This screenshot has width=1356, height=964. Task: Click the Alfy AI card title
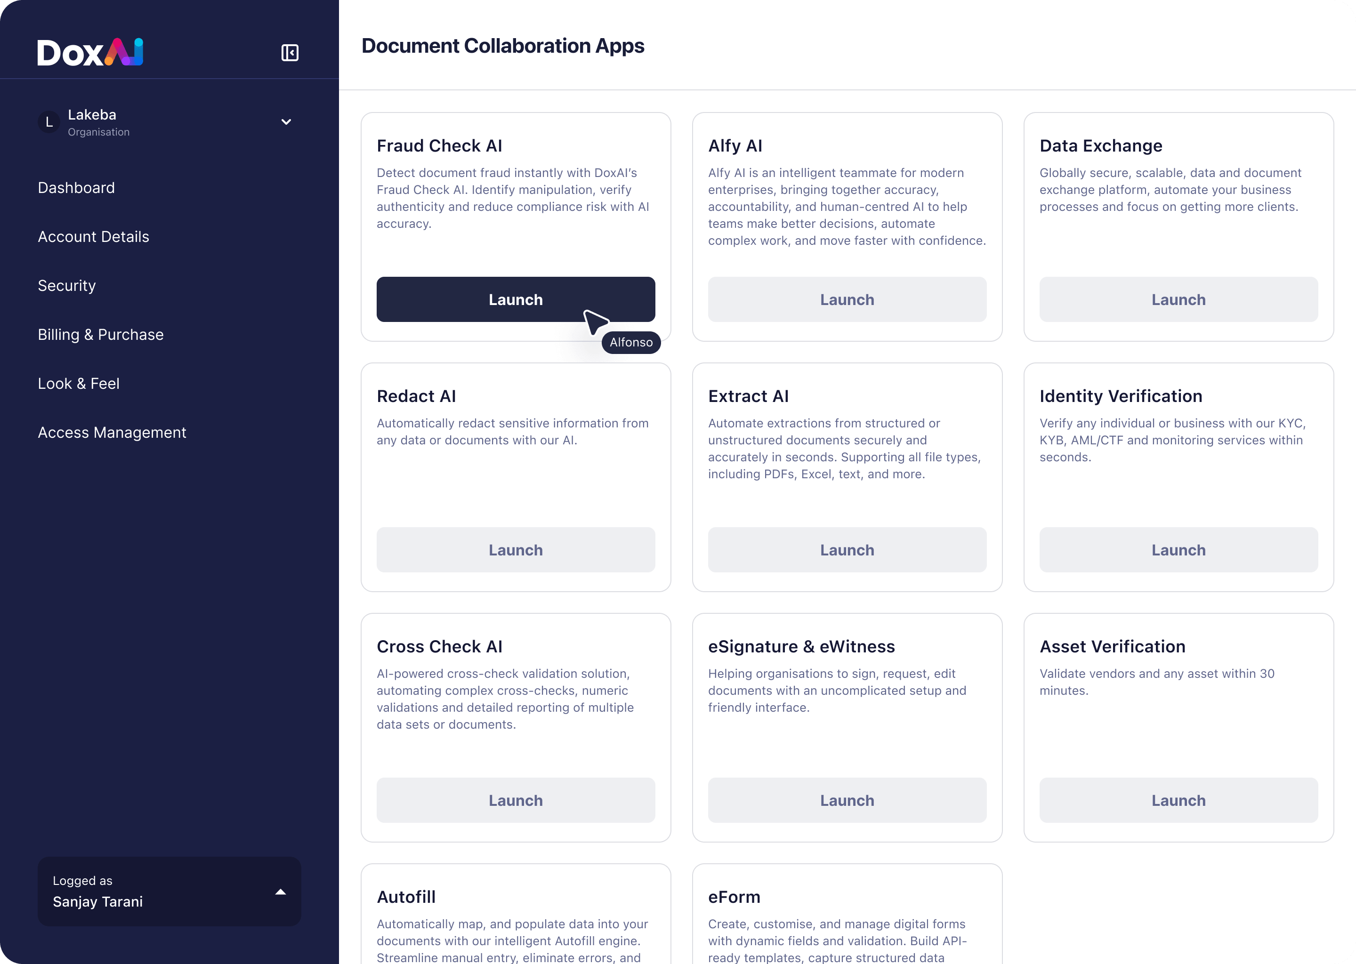pos(735,145)
